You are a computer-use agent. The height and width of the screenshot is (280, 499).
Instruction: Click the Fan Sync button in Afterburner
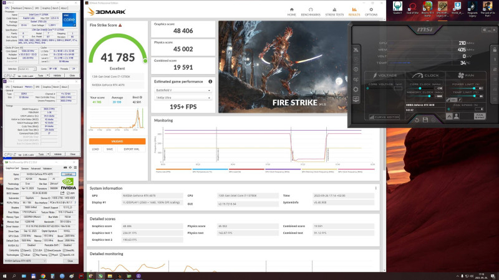tap(480, 116)
